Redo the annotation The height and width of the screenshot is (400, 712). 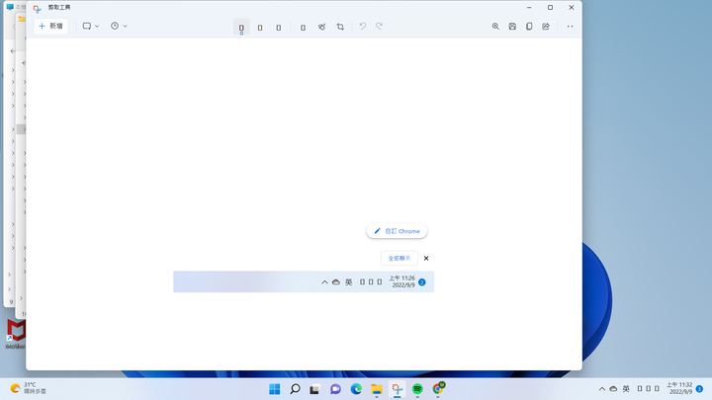coord(379,27)
